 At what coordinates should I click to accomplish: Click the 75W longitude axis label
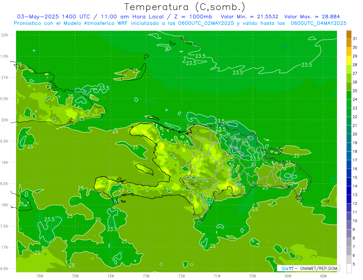(75, 276)
